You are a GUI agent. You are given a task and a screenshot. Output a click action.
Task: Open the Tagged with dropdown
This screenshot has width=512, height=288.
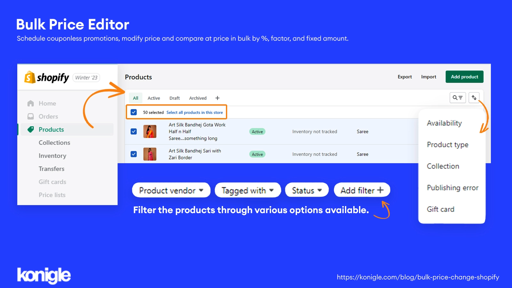point(248,190)
